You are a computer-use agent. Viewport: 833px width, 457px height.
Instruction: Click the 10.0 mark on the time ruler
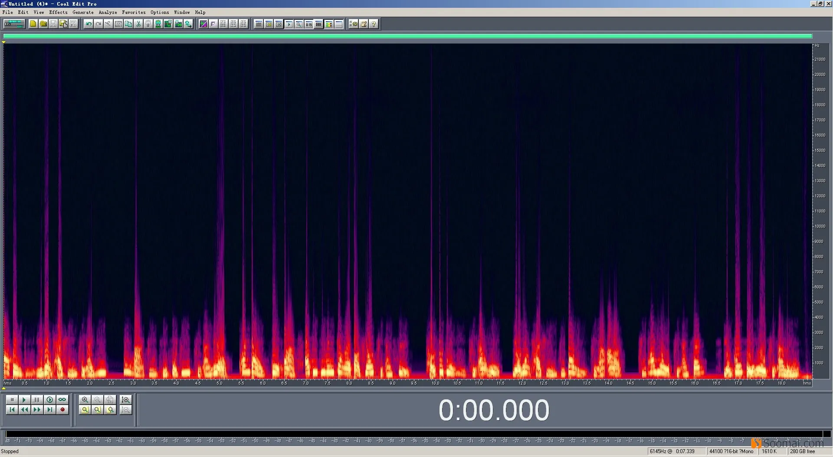(x=435, y=383)
